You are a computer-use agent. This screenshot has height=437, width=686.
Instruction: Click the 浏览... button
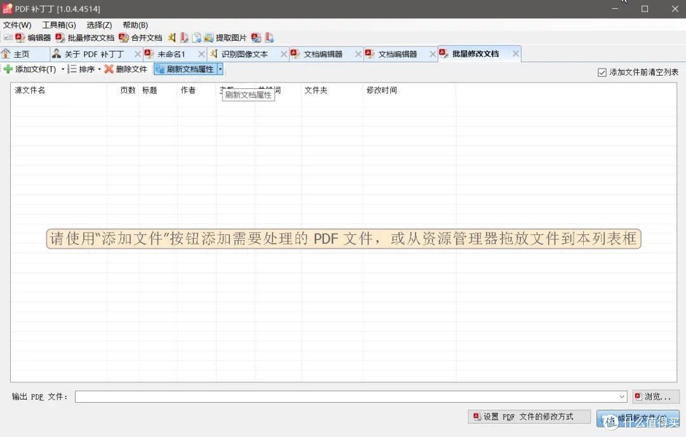656,396
